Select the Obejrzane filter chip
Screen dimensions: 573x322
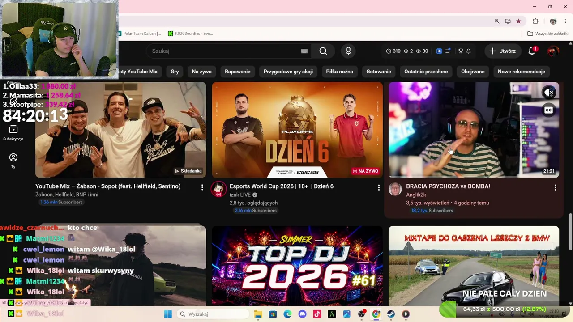[473, 72]
